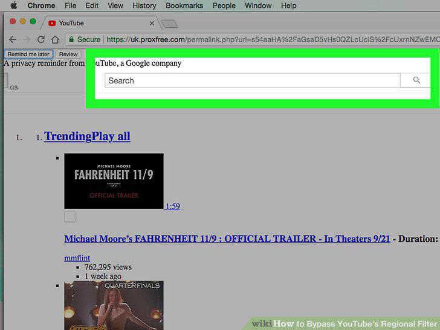440x330 pixels.
Task: Go to the home page icon
Action: pos(55,39)
